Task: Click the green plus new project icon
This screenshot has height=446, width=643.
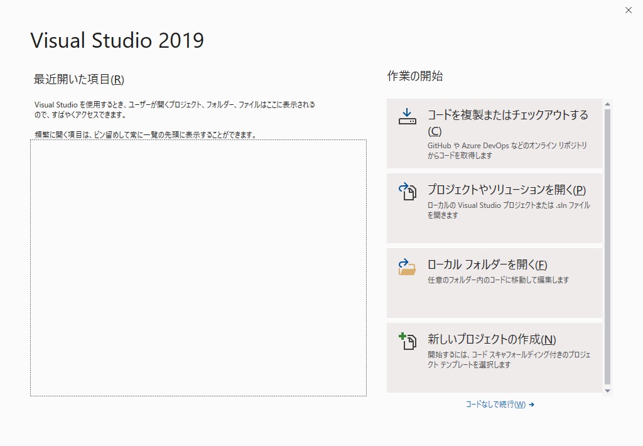Action: click(407, 340)
